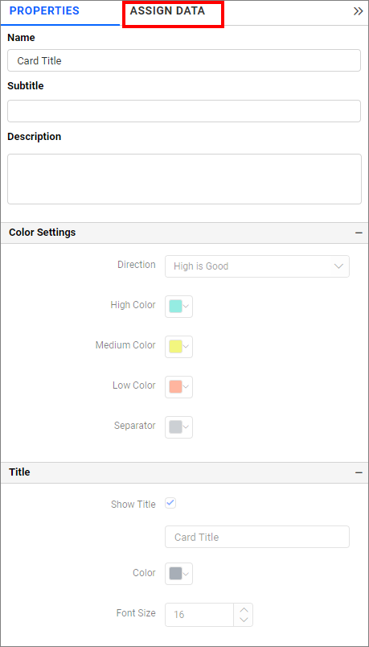Click the Subtitle label

pyautogui.click(x=26, y=86)
